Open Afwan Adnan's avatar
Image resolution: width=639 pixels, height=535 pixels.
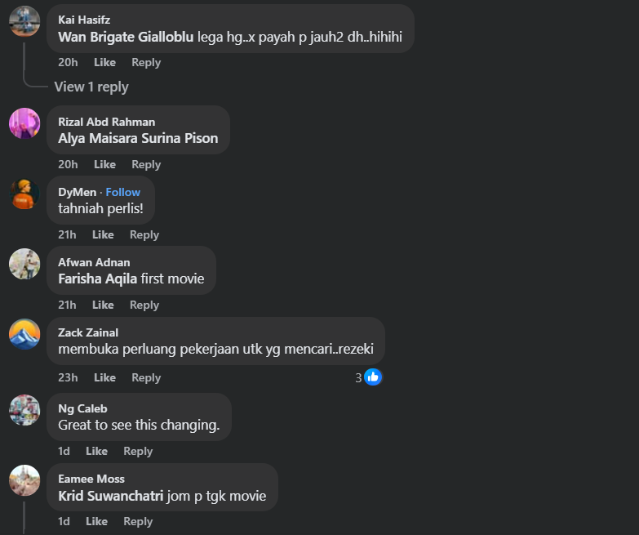pyautogui.click(x=24, y=264)
